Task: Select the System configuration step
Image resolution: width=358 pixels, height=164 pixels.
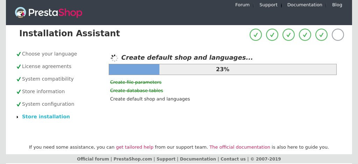Action: 48,104
